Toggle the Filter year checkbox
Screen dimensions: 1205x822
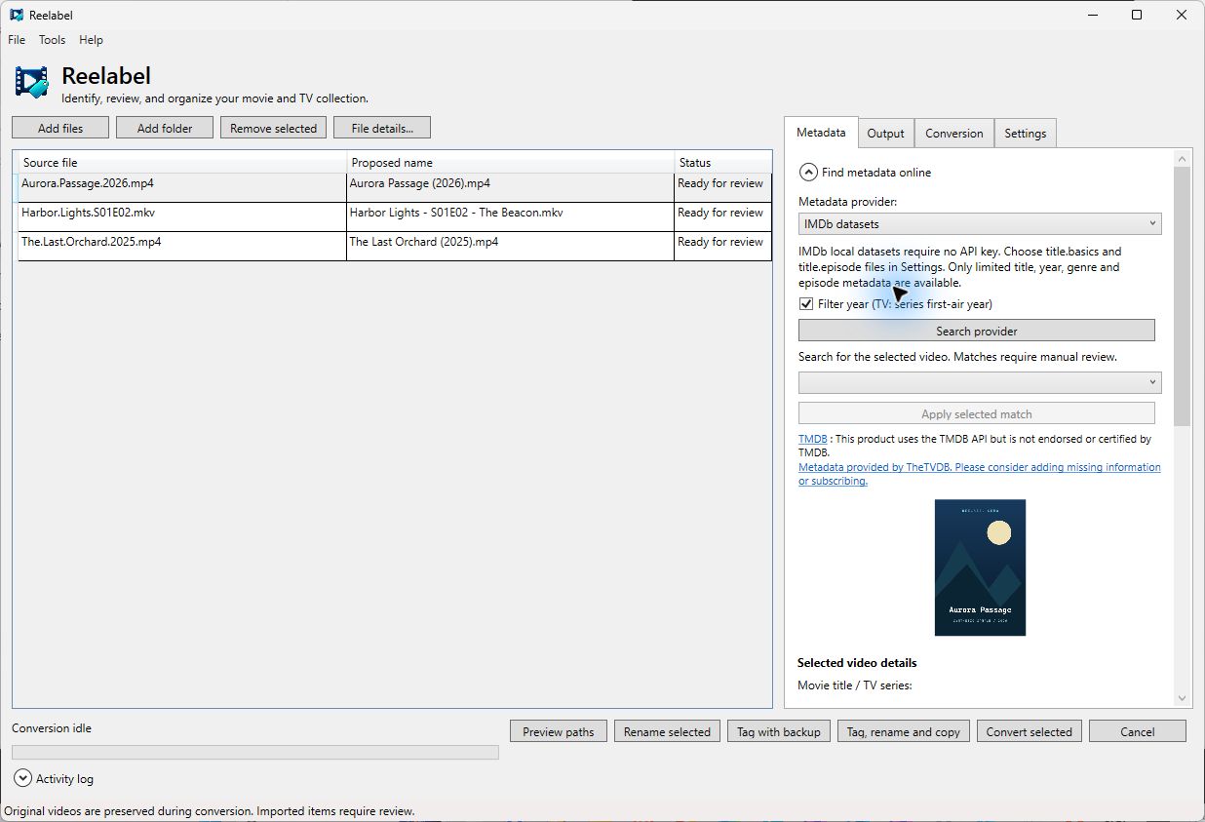coord(806,304)
